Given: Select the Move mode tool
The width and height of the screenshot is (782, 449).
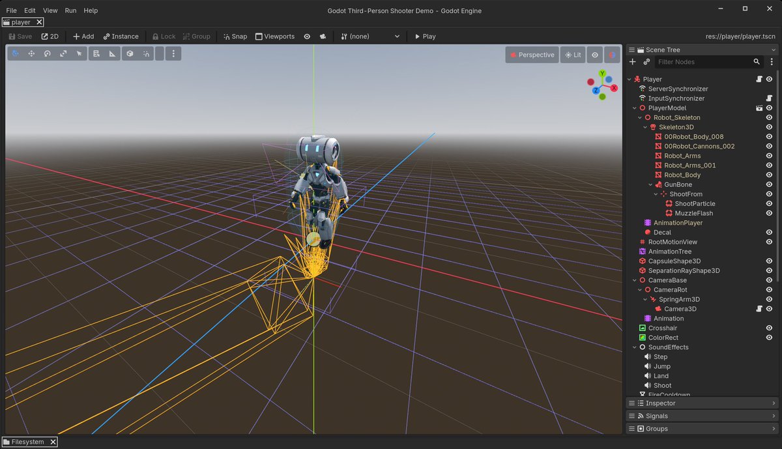Looking at the screenshot, I should [x=31, y=54].
